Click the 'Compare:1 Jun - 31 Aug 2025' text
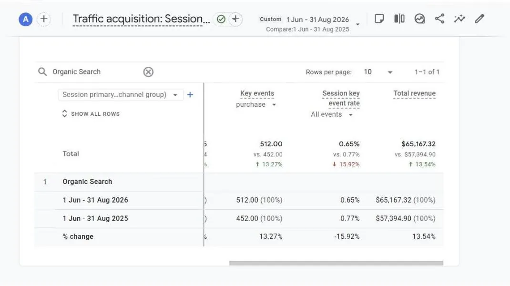Image resolution: width=510 pixels, height=286 pixels. tap(307, 29)
